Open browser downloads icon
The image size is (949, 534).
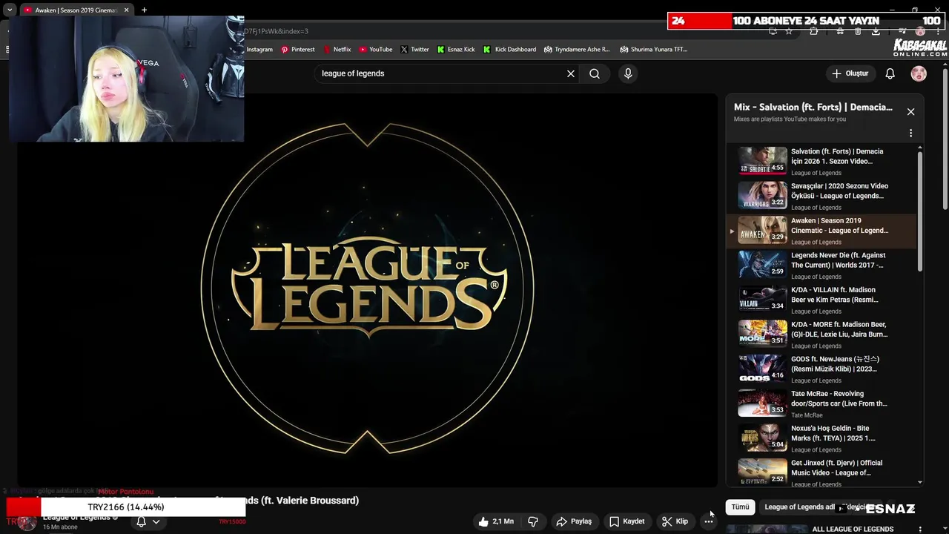click(876, 31)
